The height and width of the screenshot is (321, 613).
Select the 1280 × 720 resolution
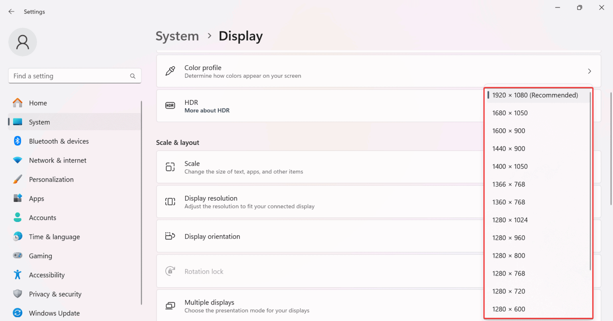pyautogui.click(x=508, y=292)
